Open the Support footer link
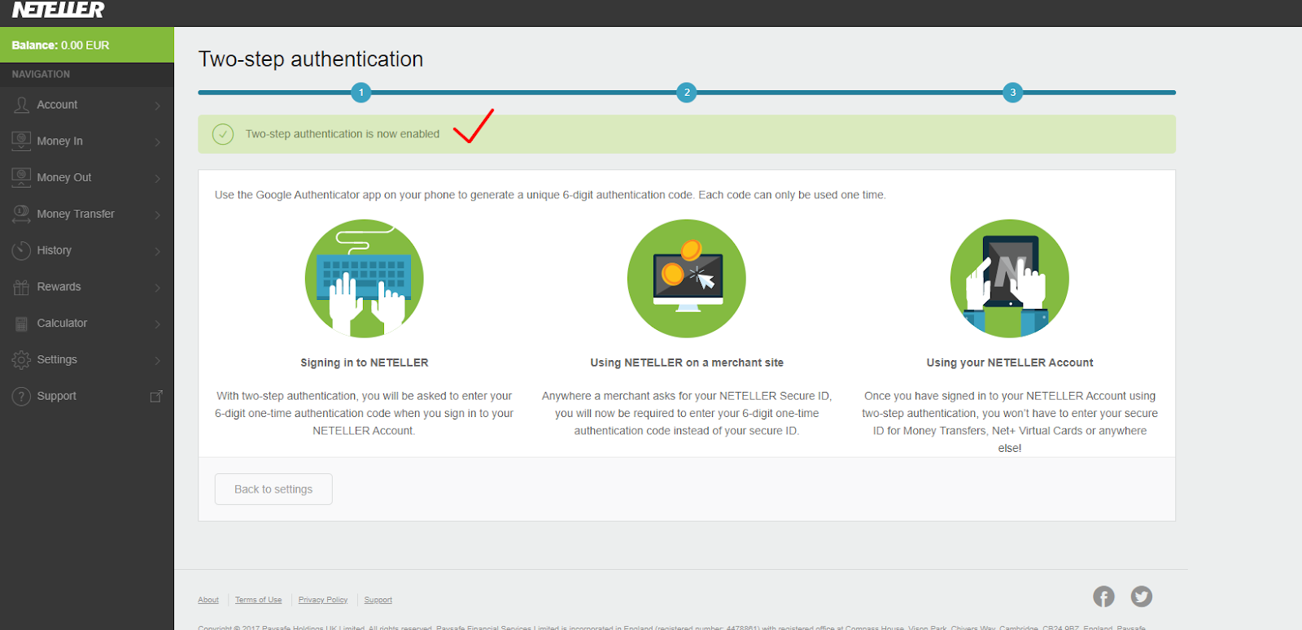 click(378, 600)
